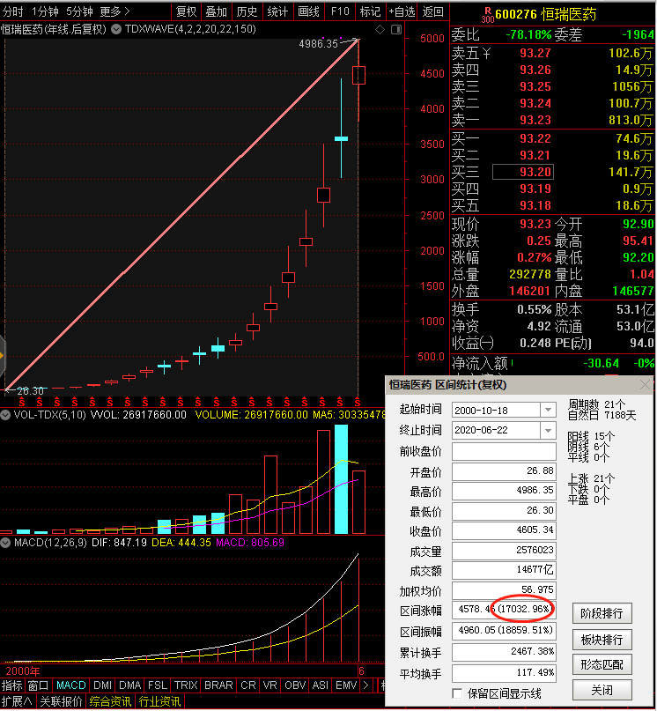The height and width of the screenshot is (711, 657).
Task: Click the 叠加 overlay toolbar button
Action: click(217, 11)
